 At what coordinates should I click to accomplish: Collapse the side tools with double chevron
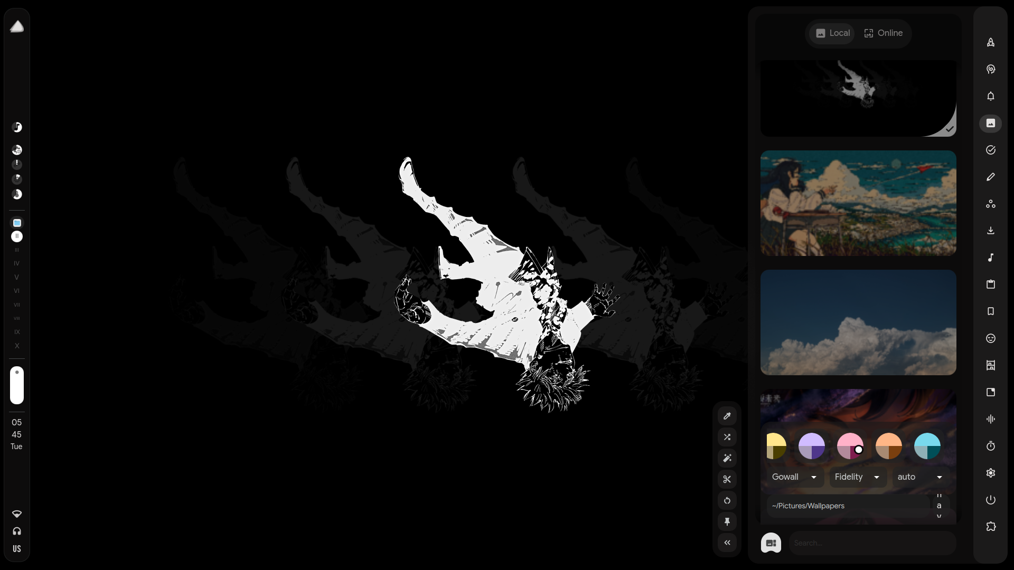(x=727, y=543)
